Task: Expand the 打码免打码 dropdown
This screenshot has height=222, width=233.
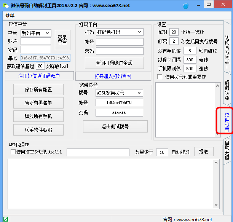Action: [120, 32]
